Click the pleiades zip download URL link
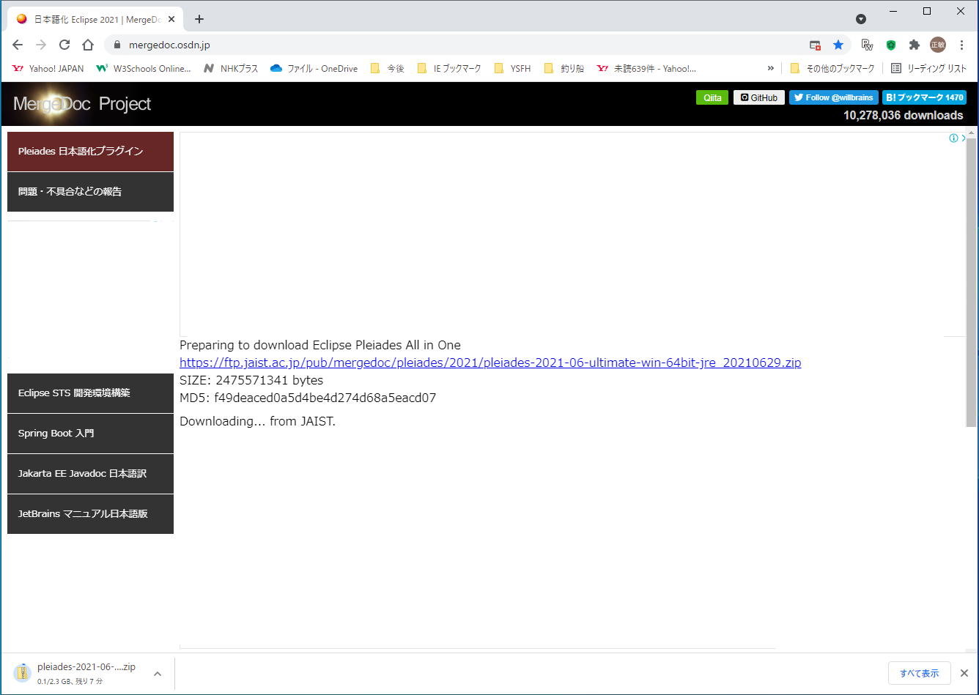Viewport: 979px width, 695px height. point(489,363)
